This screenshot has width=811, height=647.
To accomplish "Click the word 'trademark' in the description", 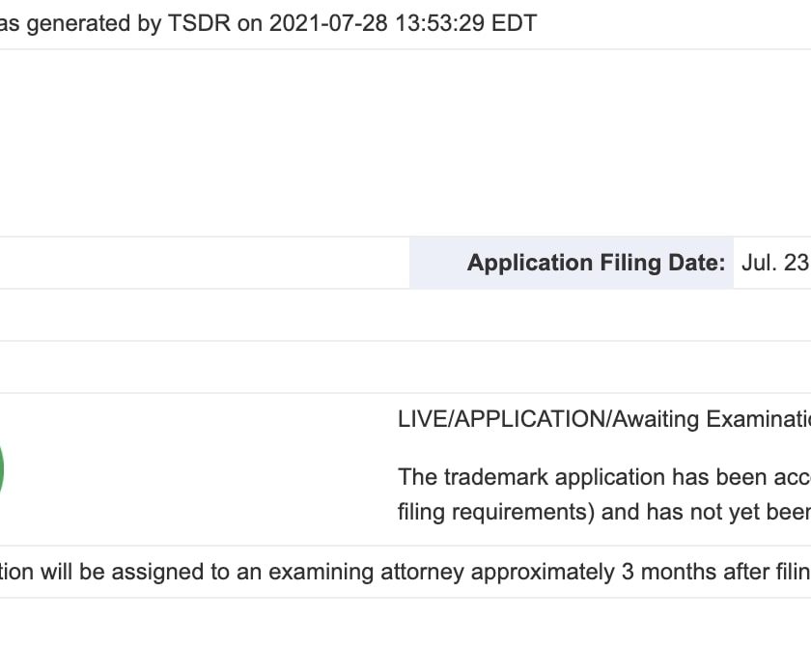I will point(496,477).
